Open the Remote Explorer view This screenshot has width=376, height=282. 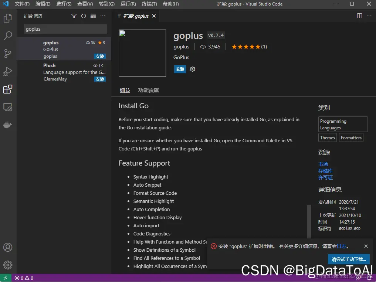pos(8,107)
